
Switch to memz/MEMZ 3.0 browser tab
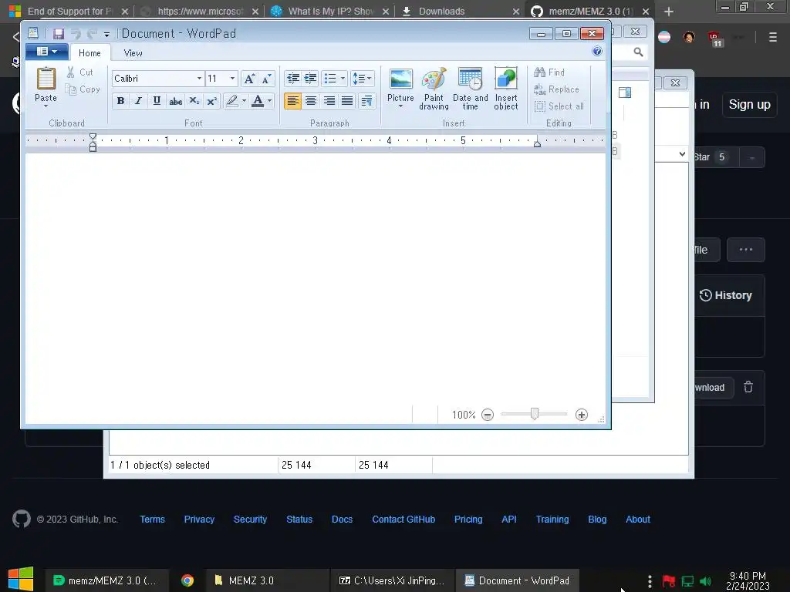point(589,11)
